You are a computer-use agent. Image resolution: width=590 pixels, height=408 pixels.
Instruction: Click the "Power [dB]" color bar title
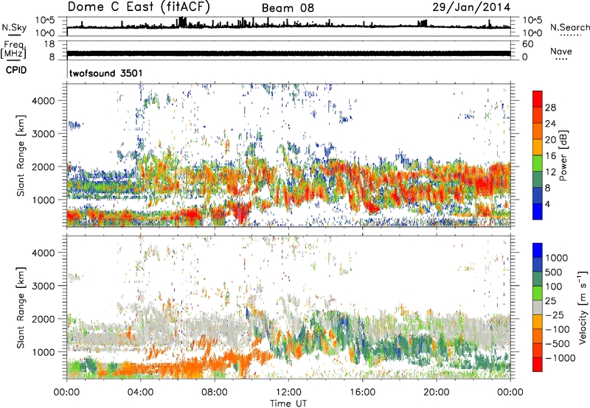click(563, 155)
